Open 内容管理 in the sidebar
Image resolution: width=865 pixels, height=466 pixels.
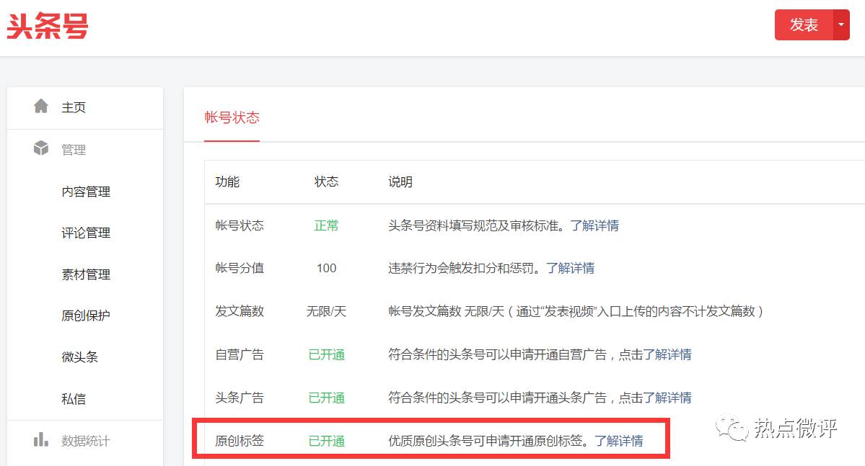(86, 192)
